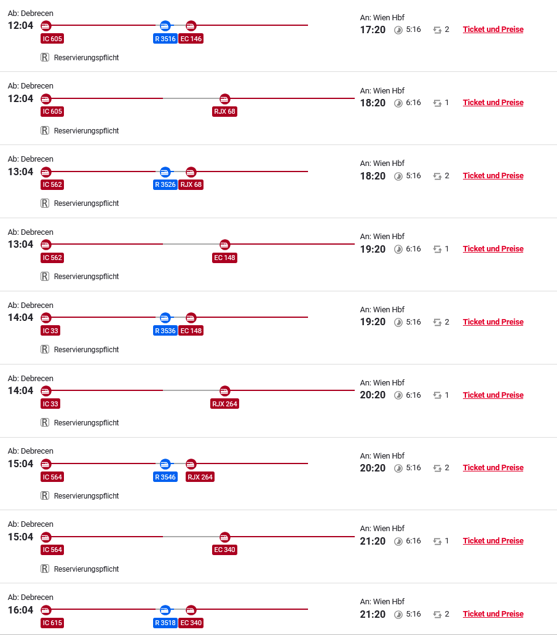Click the blue train icon above R 3518

(x=165, y=610)
